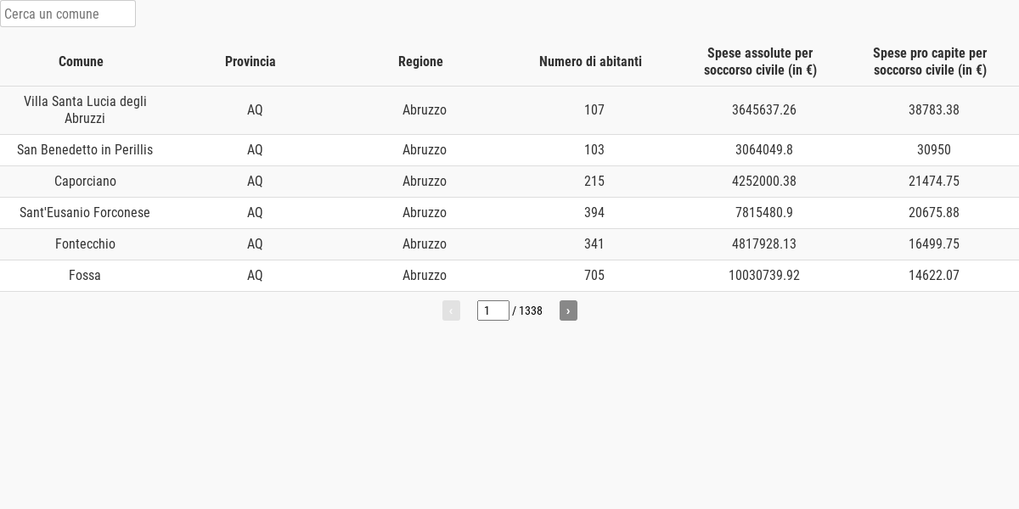The width and height of the screenshot is (1019, 509).
Task: Select the page number input box
Action: [493, 310]
